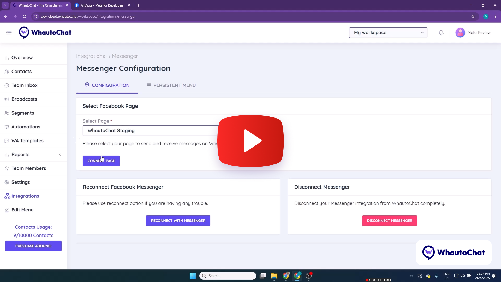Click PURCHASE ADDONS! in the sidebar
501x282 pixels.
(33, 246)
